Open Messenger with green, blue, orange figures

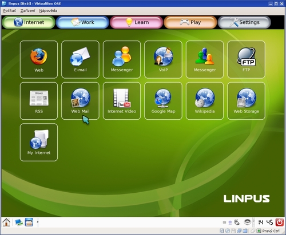point(205,59)
